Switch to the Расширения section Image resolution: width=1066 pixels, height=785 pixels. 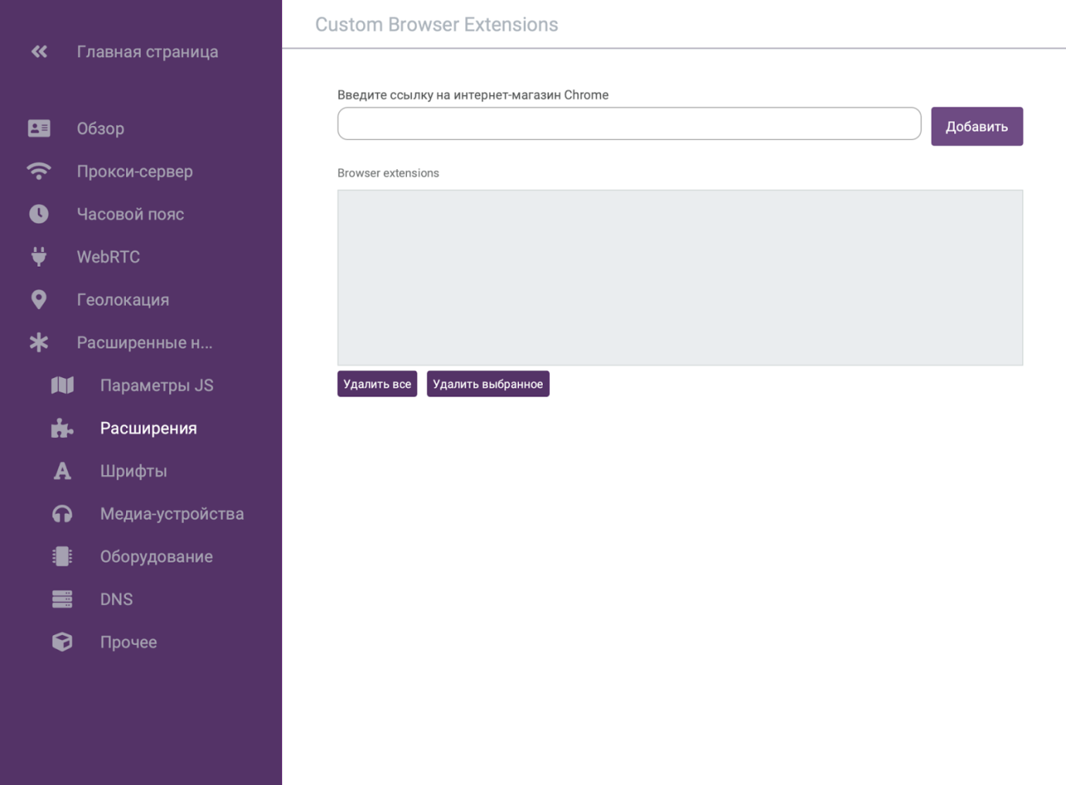[148, 428]
